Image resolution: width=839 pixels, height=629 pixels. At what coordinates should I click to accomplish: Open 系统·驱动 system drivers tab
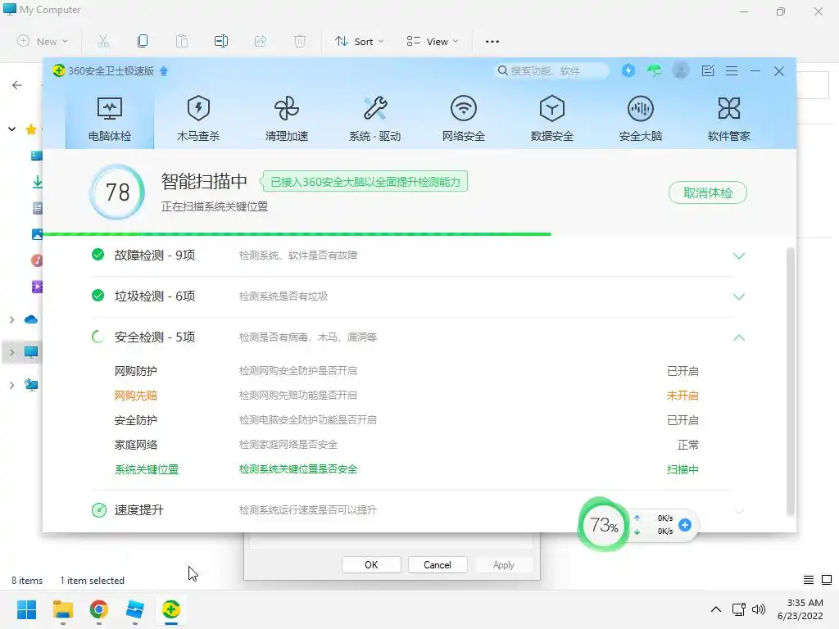tap(374, 120)
